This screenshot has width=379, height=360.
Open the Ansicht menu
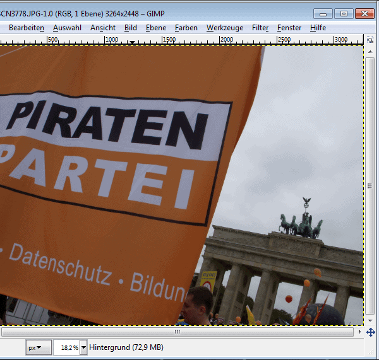[x=103, y=28]
